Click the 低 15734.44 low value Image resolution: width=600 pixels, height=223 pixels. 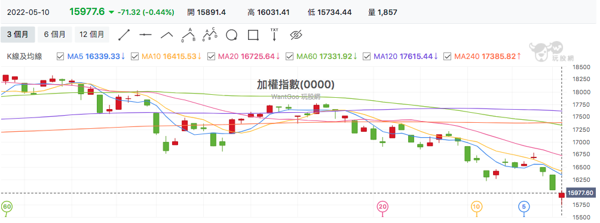pos(329,12)
